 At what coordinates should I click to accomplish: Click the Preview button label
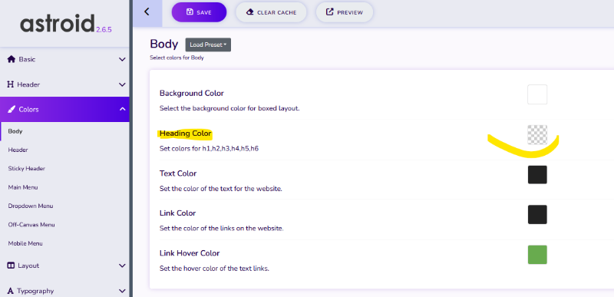pyautogui.click(x=350, y=12)
